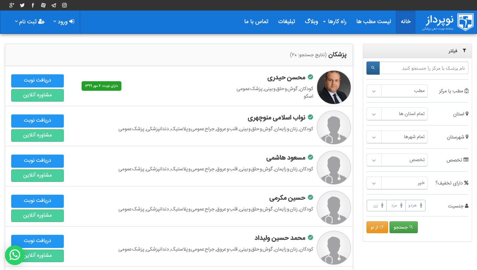Click دریافت نوبت for محسن حیدری
This screenshot has height=270, width=477.
coord(38,81)
